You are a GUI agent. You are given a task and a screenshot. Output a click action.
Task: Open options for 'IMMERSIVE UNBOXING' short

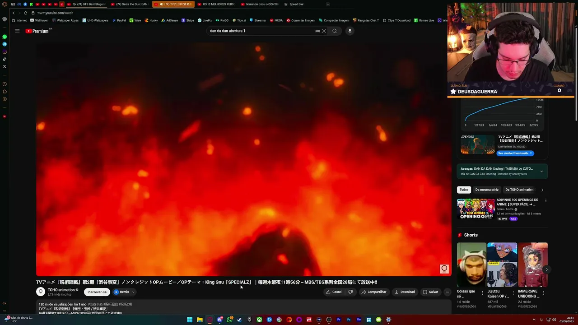[544, 293]
